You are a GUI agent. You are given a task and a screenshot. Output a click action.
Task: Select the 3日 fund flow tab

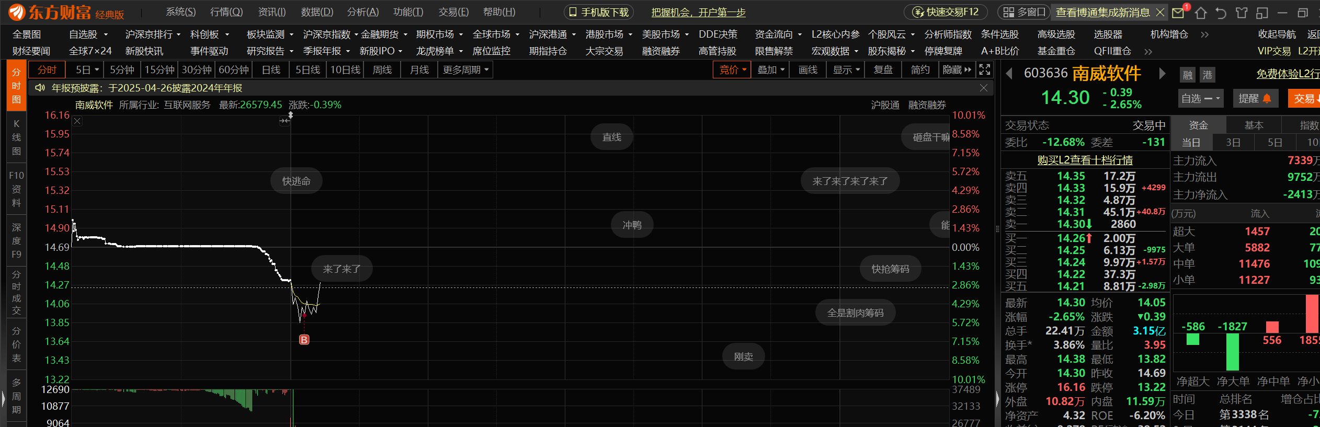(x=1233, y=142)
